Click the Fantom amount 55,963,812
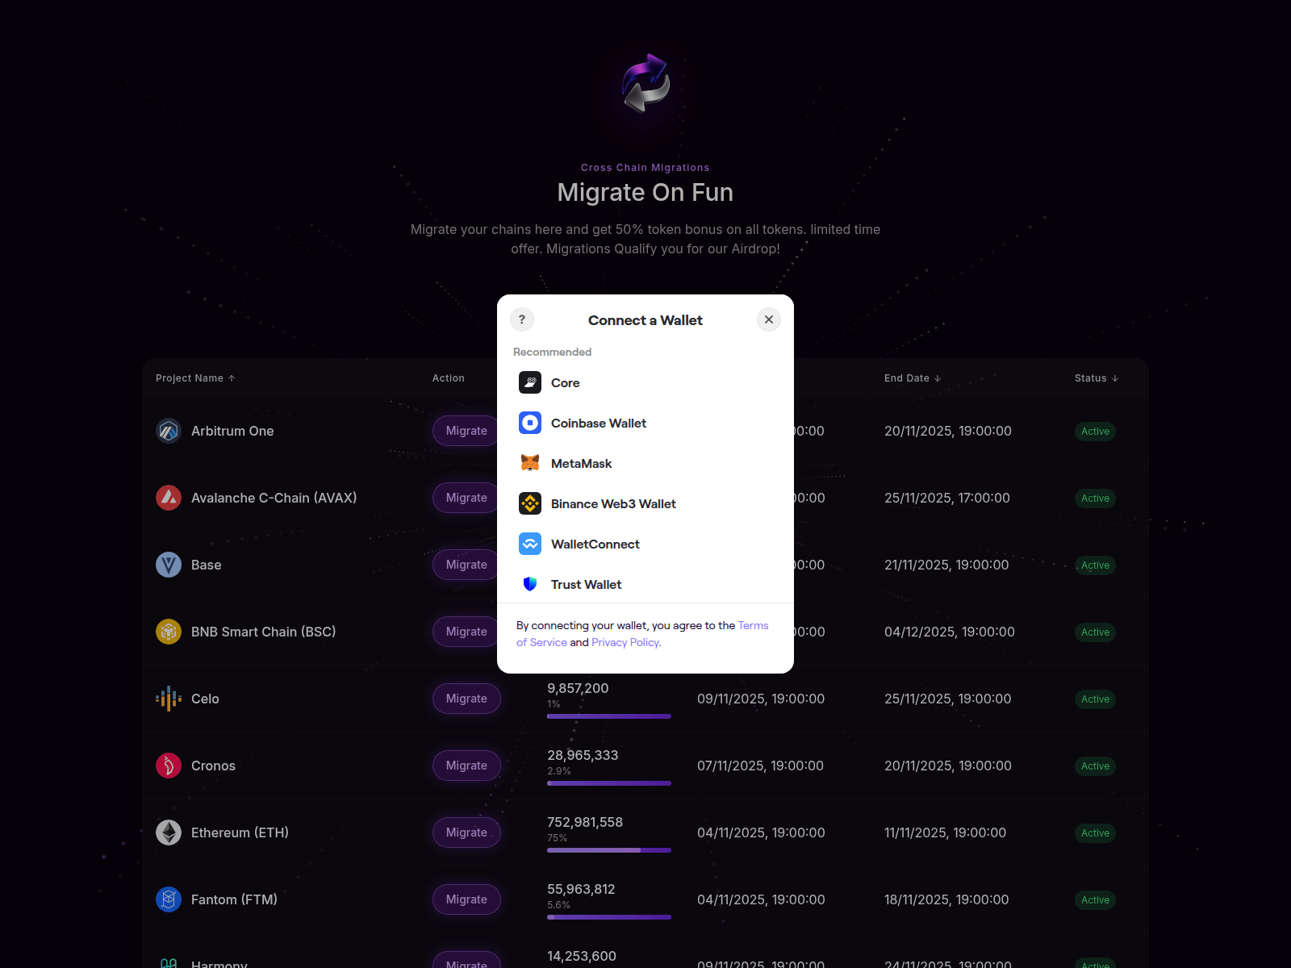Screen dimensions: 1291x968 pos(581,889)
